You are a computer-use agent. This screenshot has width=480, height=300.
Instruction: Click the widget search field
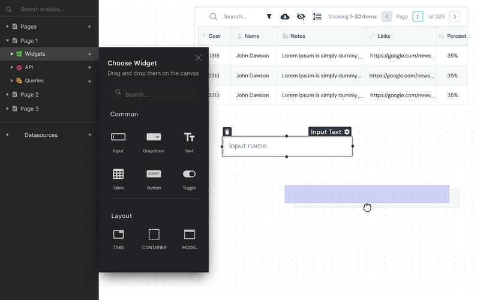coord(154,92)
